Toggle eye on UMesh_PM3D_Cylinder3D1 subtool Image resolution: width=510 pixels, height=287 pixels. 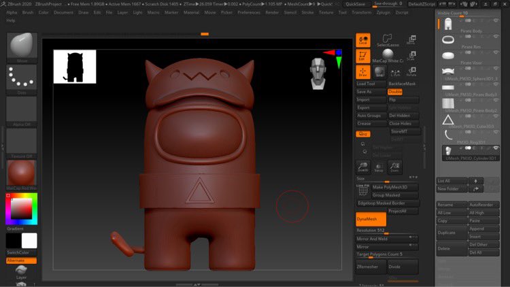click(496, 148)
